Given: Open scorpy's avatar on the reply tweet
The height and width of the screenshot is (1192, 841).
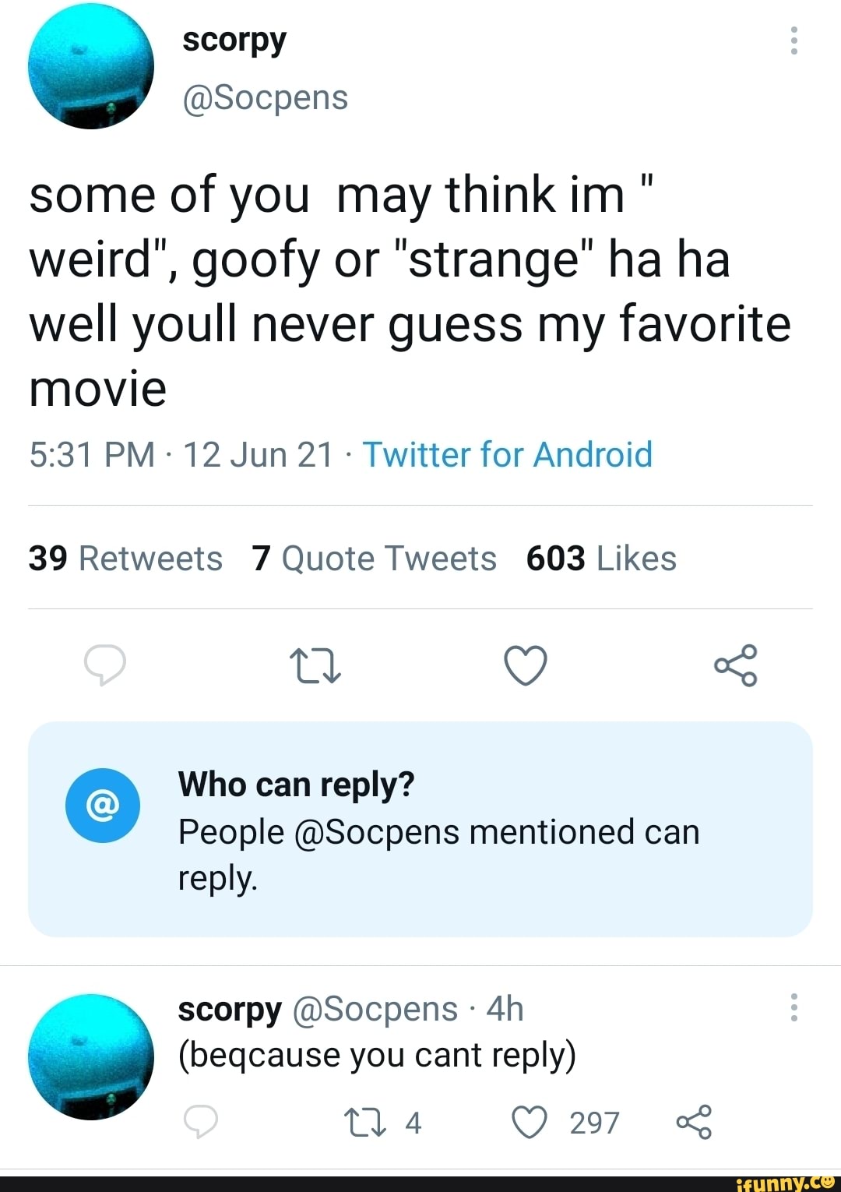Looking at the screenshot, I should 91,1056.
